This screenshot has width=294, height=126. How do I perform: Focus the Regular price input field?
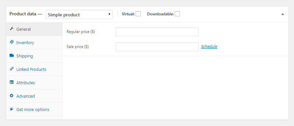coord(157,32)
